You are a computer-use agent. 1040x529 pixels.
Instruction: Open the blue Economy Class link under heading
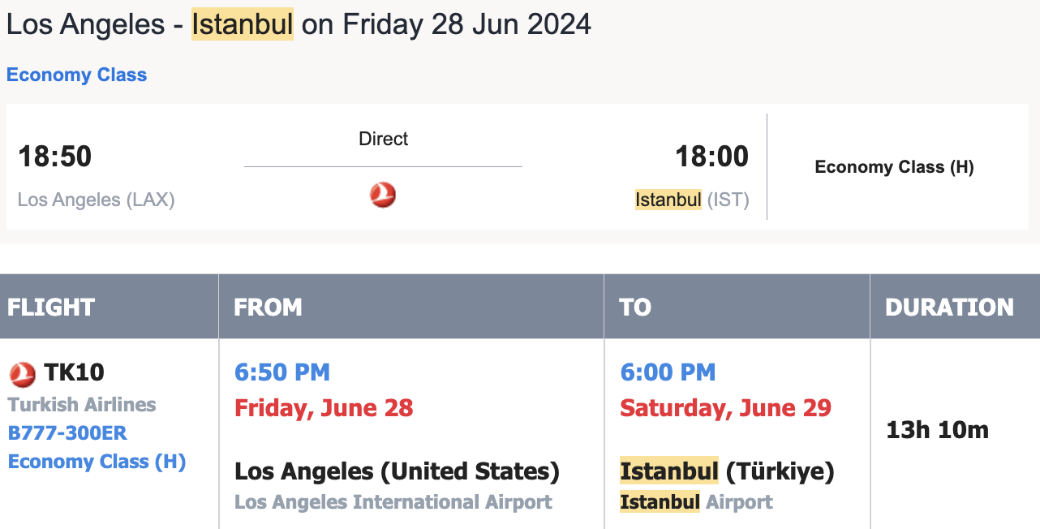77,75
